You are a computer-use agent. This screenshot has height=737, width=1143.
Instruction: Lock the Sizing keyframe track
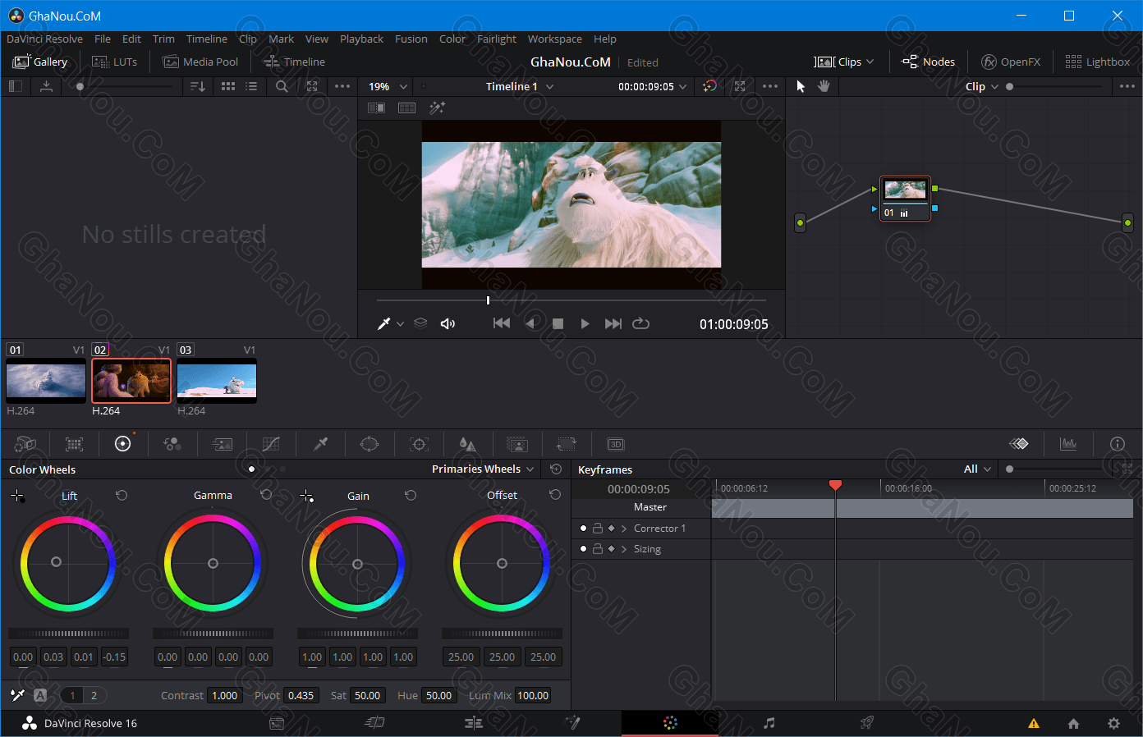click(598, 548)
